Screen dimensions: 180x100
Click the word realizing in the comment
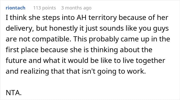click(x=35, y=72)
